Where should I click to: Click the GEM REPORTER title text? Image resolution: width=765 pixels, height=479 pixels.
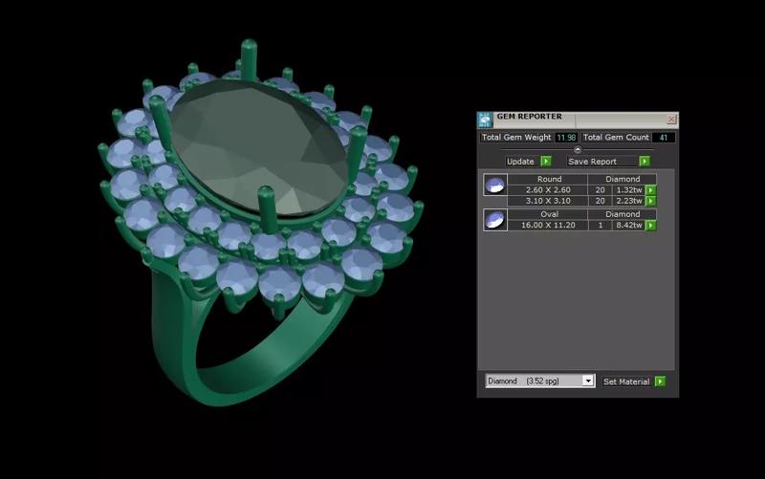pyautogui.click(x=530, y=117)
